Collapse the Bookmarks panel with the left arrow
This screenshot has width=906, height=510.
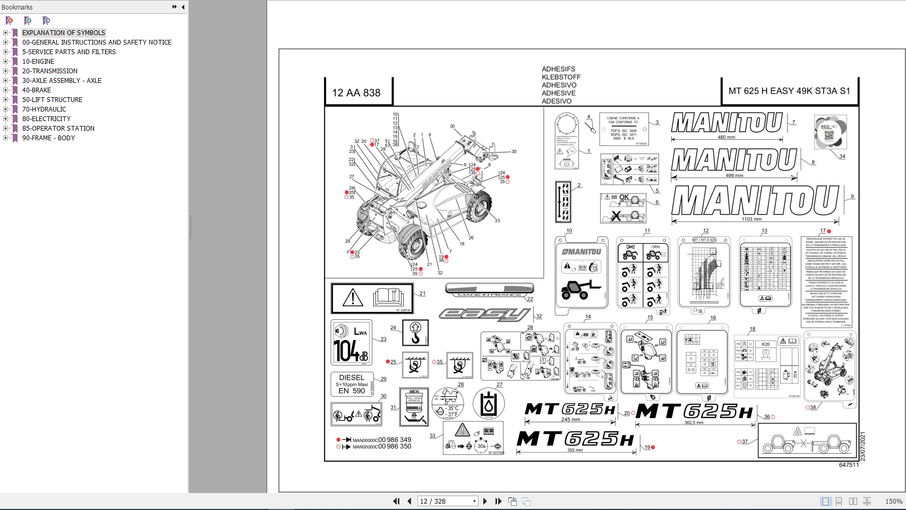[183, 7]
